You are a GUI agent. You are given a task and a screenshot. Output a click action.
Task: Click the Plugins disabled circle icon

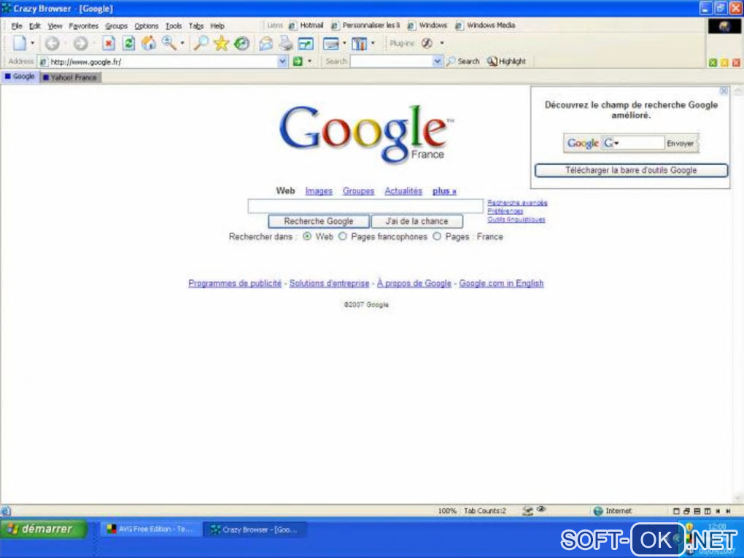pos(427,43)
